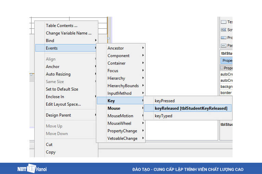Open the Mouse events submenu
262x174 pixels.
click(120, 108)
